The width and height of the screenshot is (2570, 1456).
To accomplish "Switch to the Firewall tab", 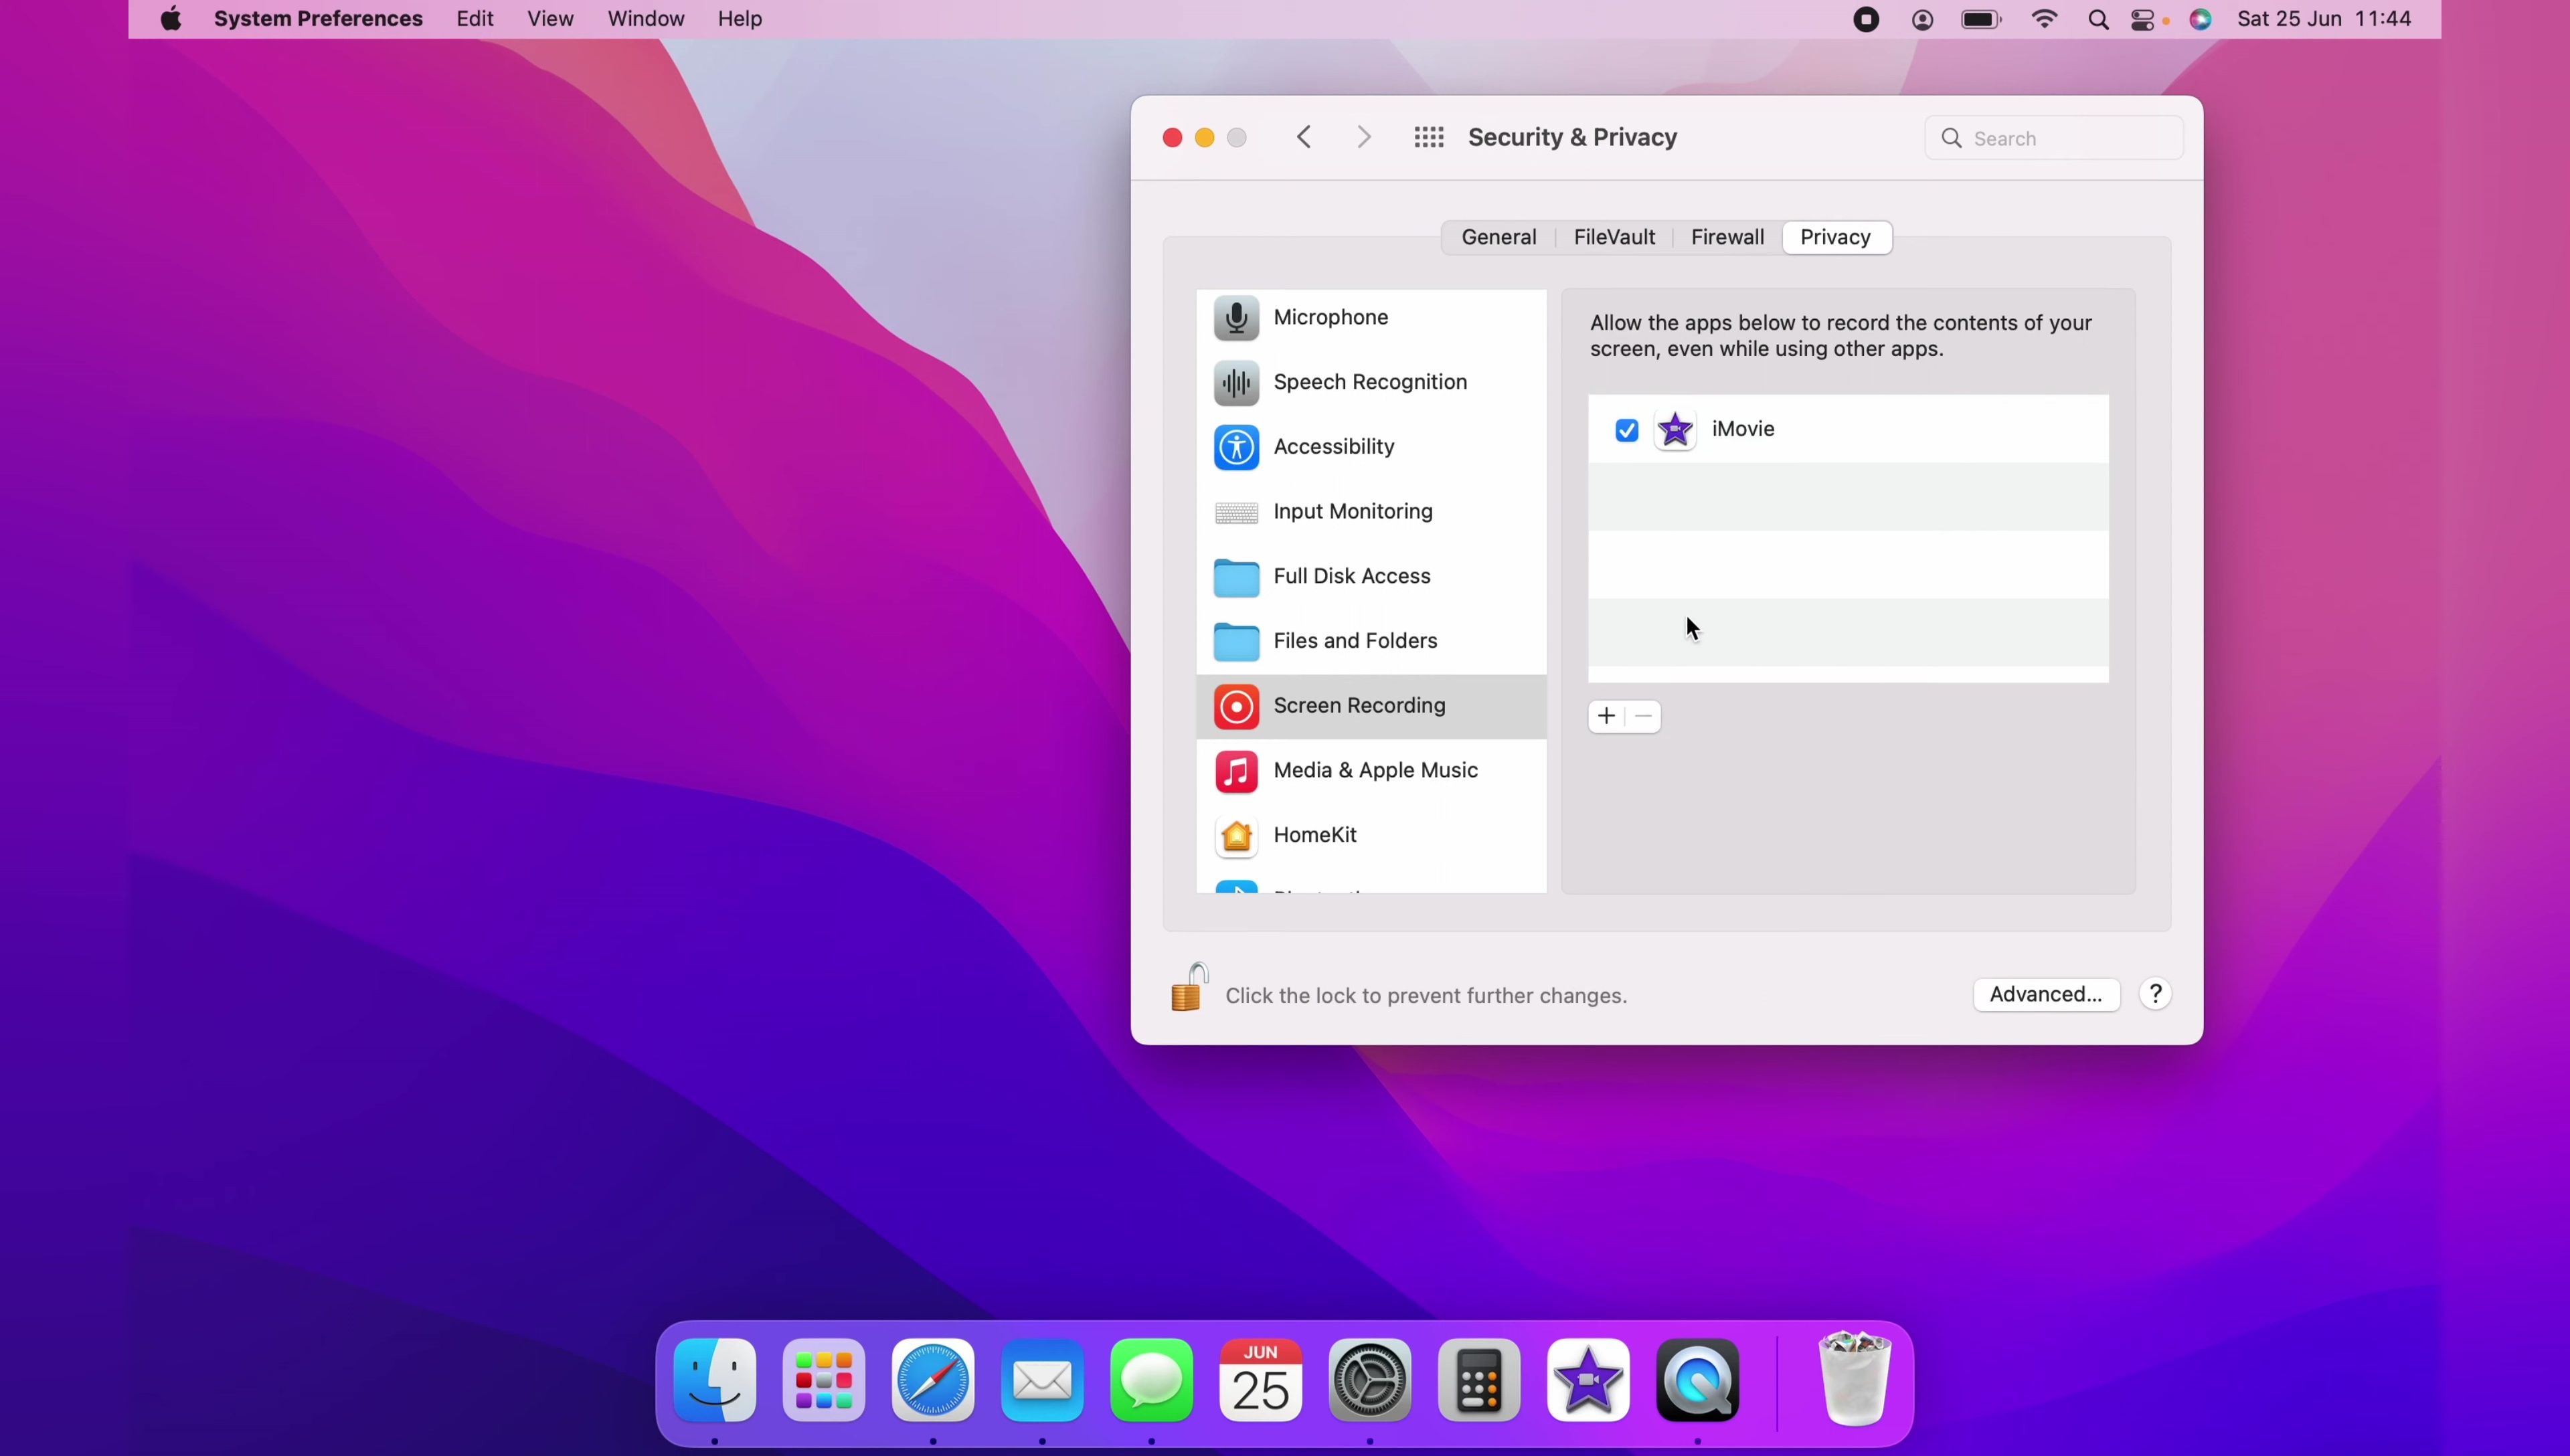I will (1727, 238).
